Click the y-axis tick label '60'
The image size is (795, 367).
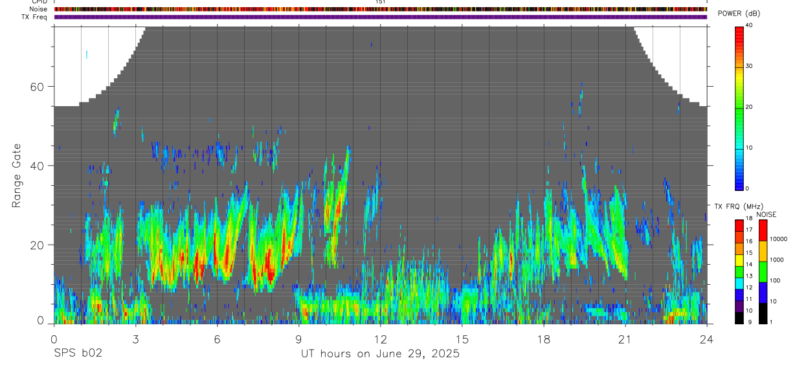click(37, 87)
